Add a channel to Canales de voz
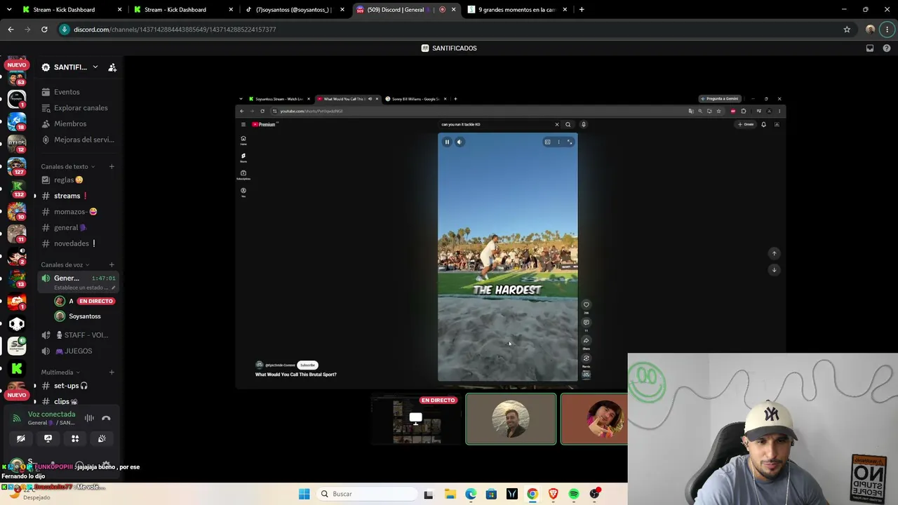 [112, 265]
